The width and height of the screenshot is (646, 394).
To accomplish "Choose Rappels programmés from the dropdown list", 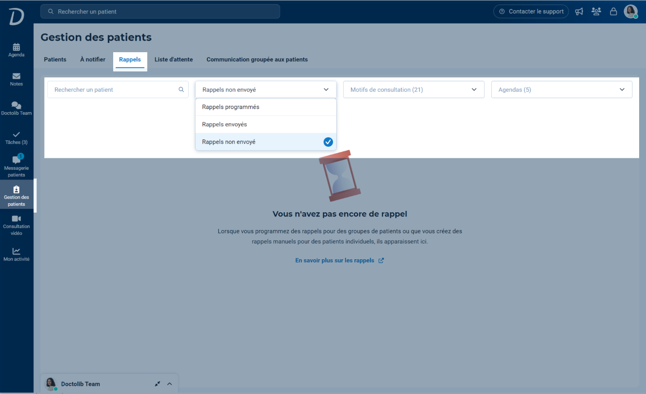I will point(266,107).
